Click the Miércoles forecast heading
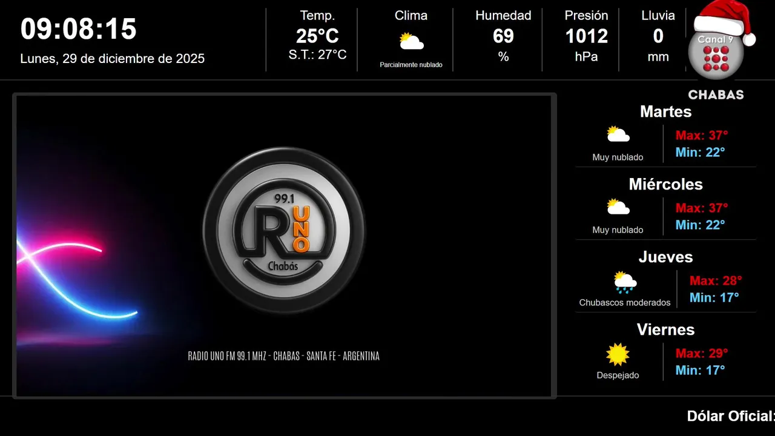Screen dimensions: 775x436 (x=665, y=184)
